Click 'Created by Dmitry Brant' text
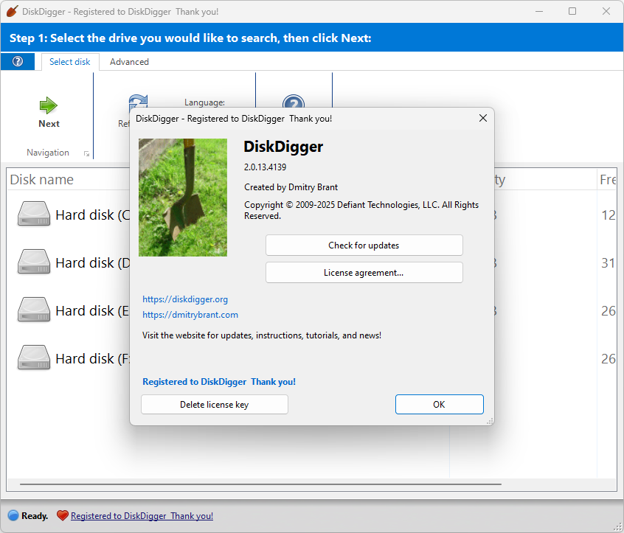The image size is (624, 533). click(291, 187)
